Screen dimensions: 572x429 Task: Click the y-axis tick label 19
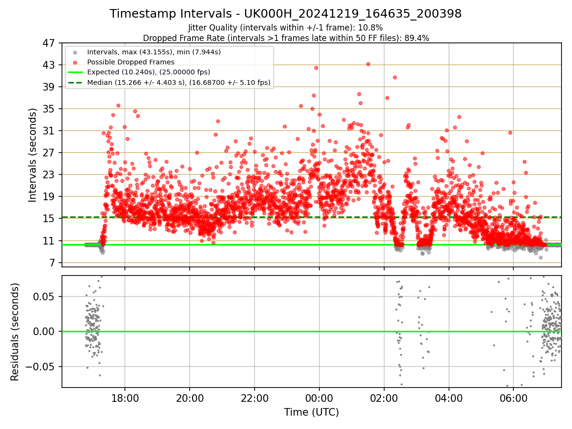[49, 196]
